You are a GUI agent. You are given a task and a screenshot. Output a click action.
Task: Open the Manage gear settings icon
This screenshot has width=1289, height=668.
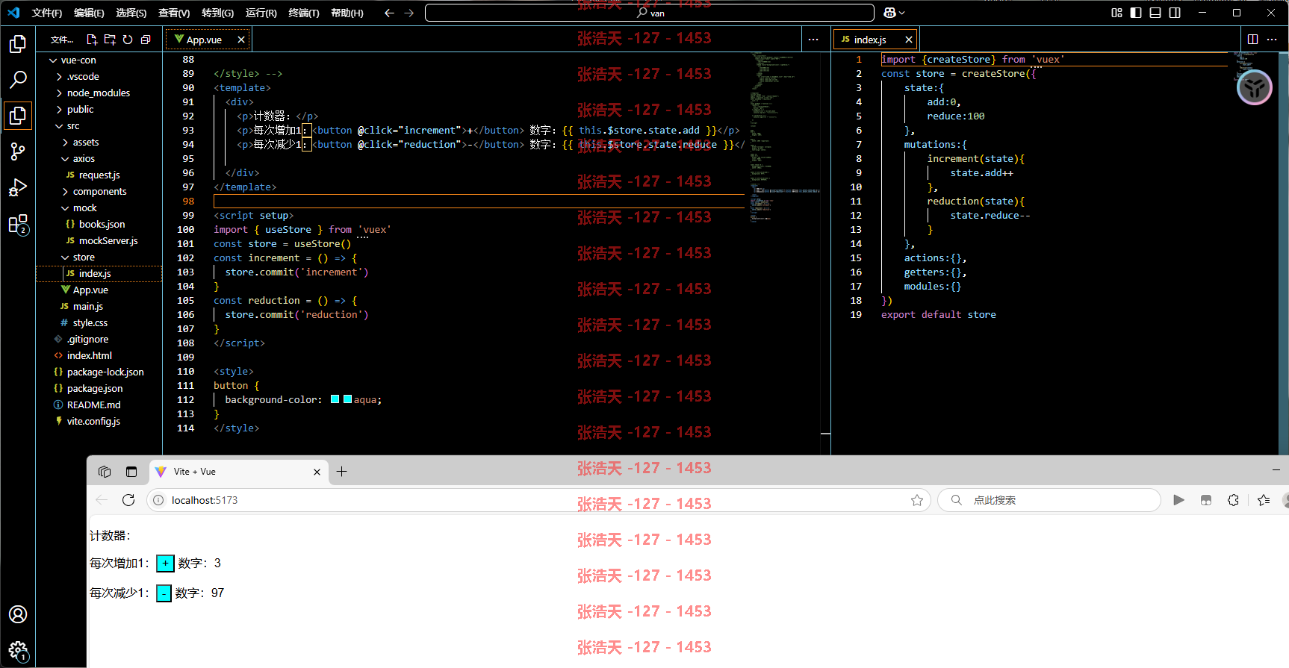click(18, 651)
